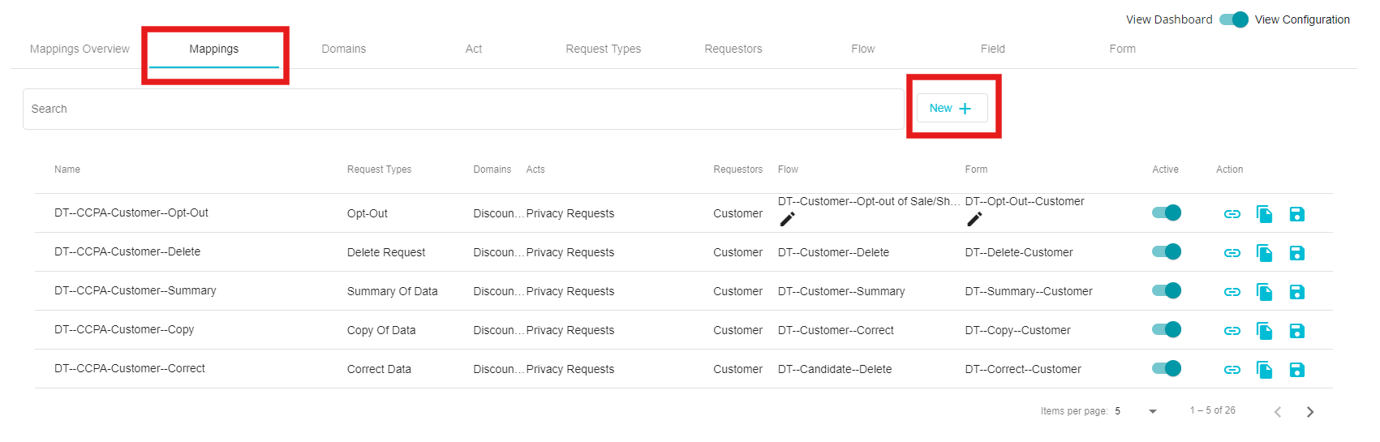Toggle View Dashboard / View Configuration switch

coord(1234,19)
